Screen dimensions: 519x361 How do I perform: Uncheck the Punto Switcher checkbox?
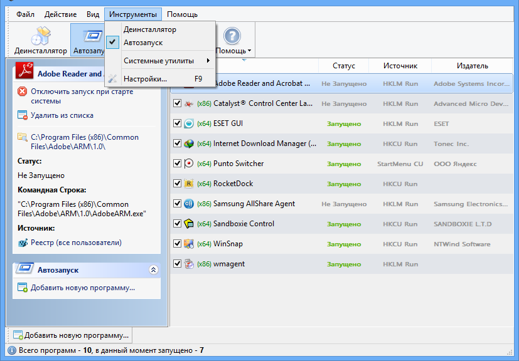[177, 164]
